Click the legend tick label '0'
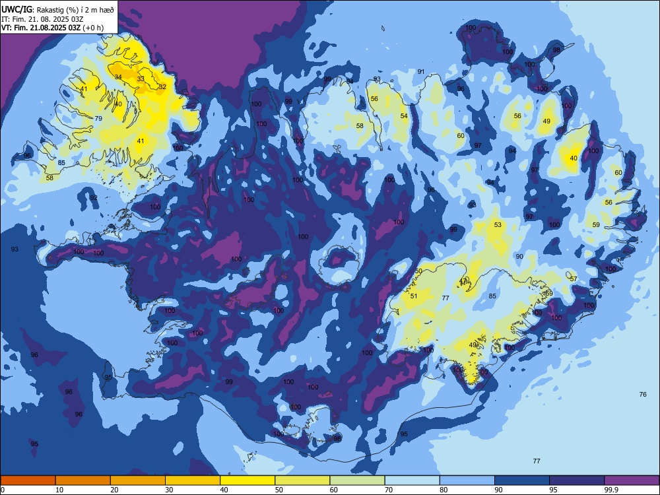This screenshot has width=660, height=495. tap(3, 490)
